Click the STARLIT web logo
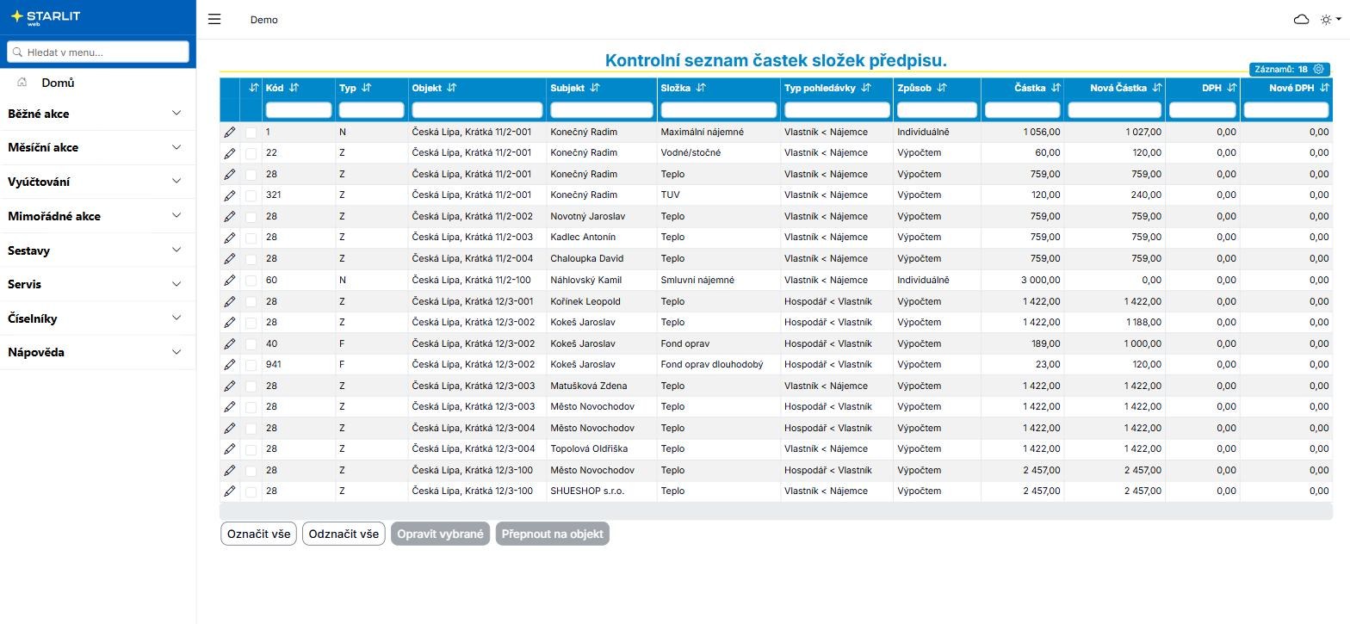 click(45, 17)
